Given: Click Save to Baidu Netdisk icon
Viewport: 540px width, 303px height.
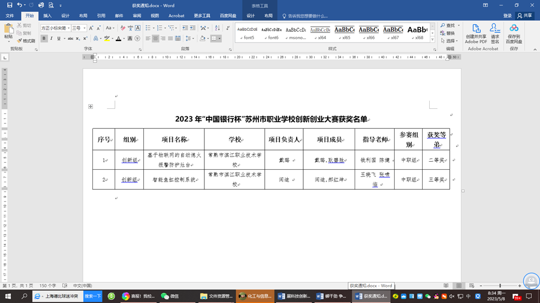Looking at the screenshot, I should coord(514,33).
